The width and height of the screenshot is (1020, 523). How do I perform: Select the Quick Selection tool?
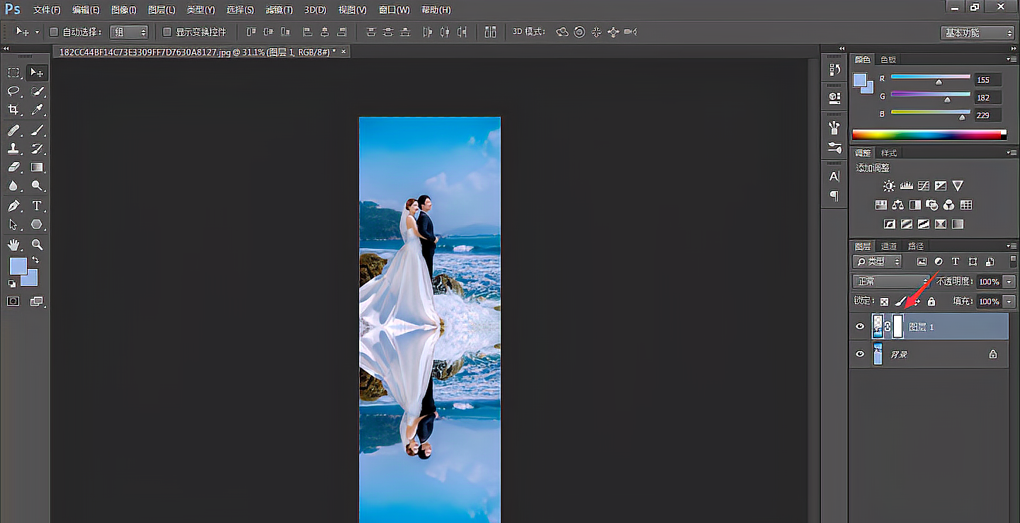click(x=37, y=91)
